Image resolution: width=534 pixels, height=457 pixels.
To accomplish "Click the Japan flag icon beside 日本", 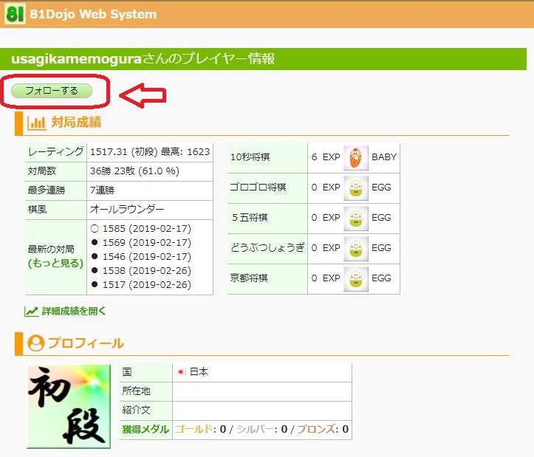I will (x=181, y=372).
